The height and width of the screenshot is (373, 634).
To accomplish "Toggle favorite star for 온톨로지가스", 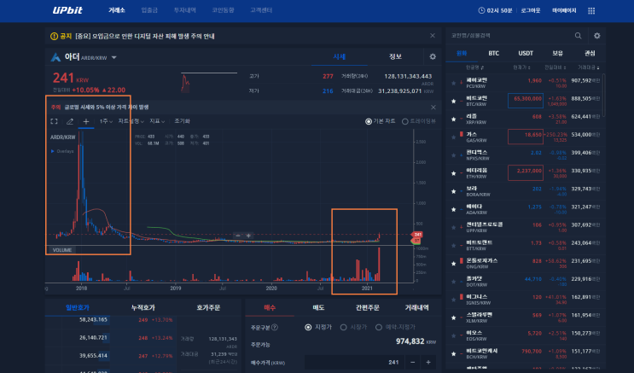I will (x=453, y=264).
